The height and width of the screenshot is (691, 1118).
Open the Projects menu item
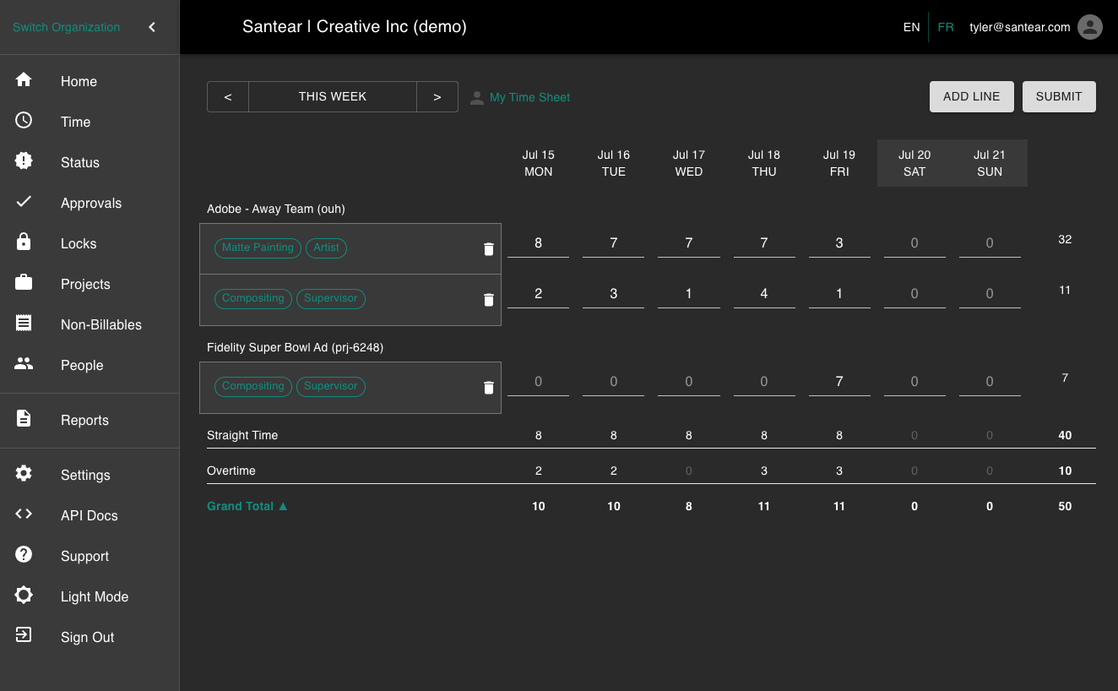pos(90,284)
